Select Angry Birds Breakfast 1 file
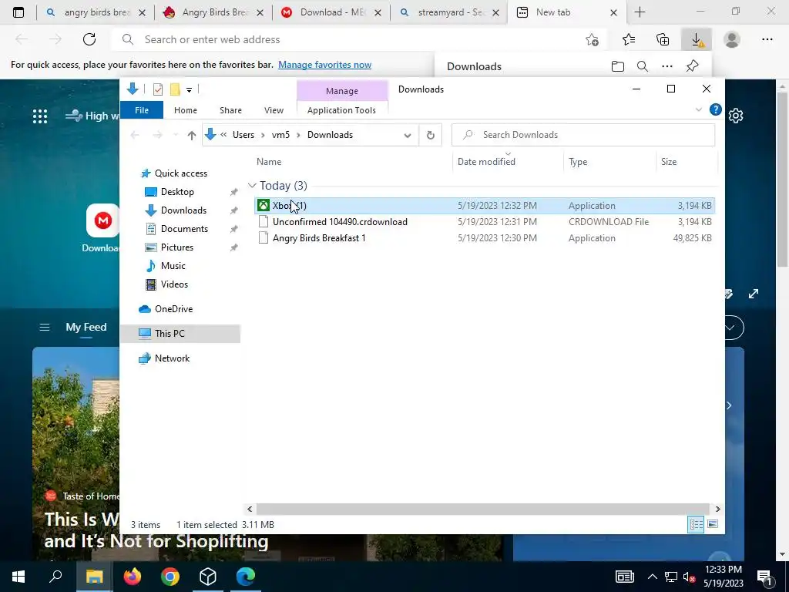Image resolution: width=789 pixels, height=592 pixels. [x=485, y=238]
